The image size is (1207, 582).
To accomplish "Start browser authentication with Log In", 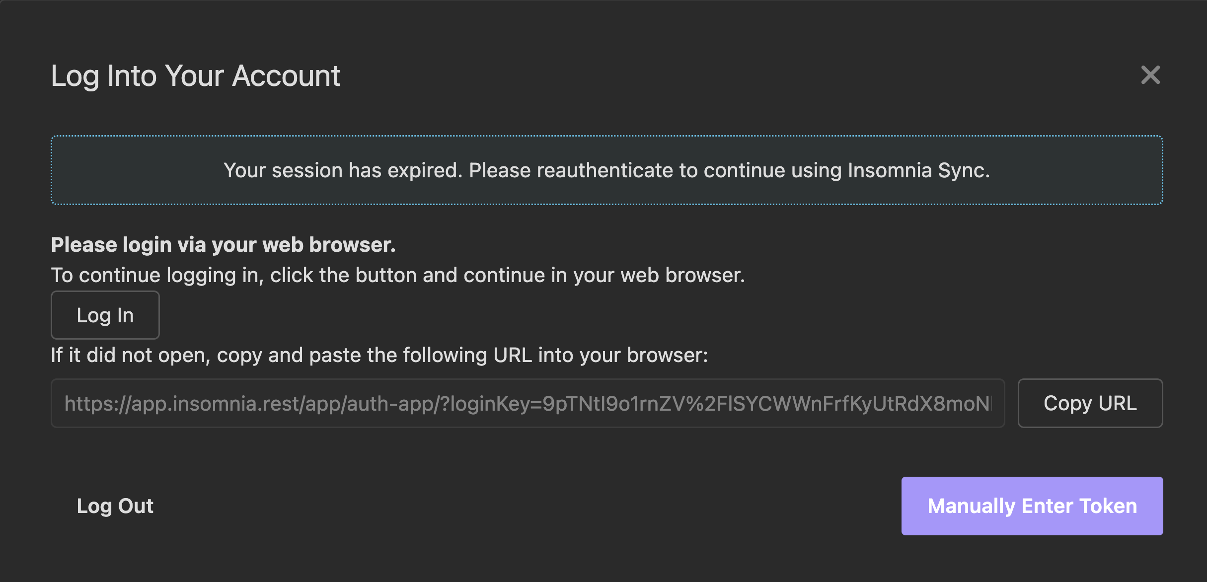I will tap(105, 315).
